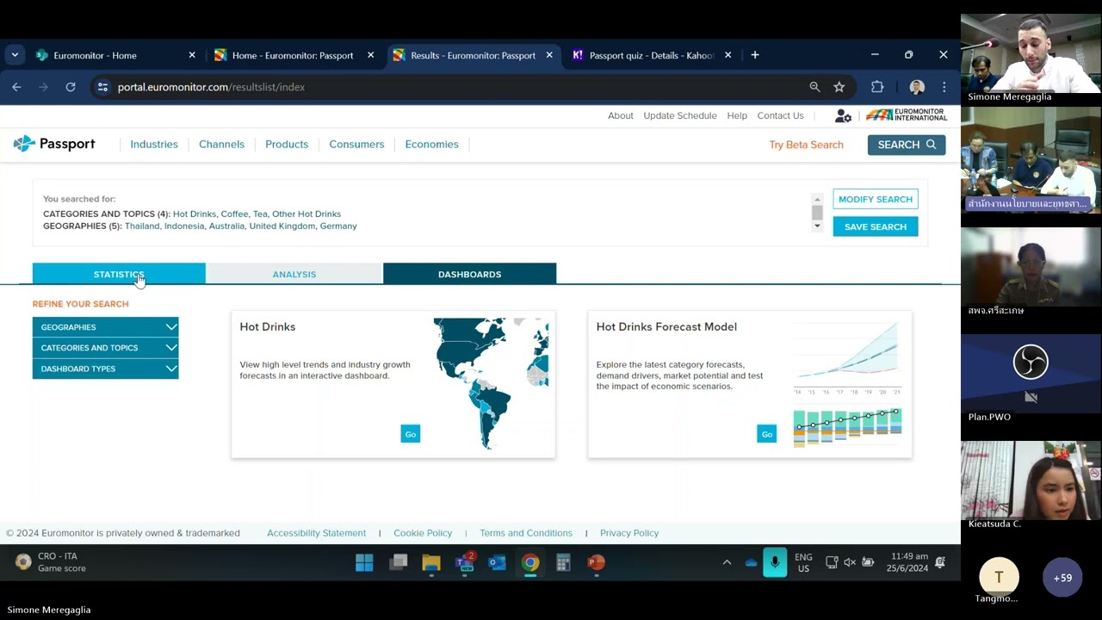Click the United Kingdom geography link

pyautogui.click(x=282, y=226)
